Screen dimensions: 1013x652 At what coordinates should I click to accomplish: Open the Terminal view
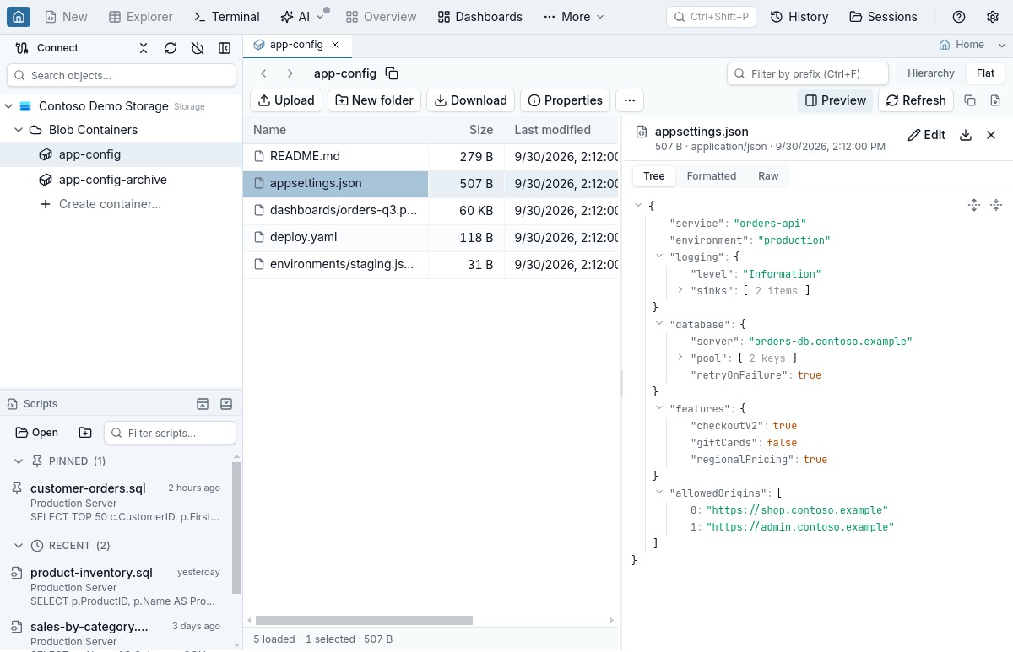point(227,17)
